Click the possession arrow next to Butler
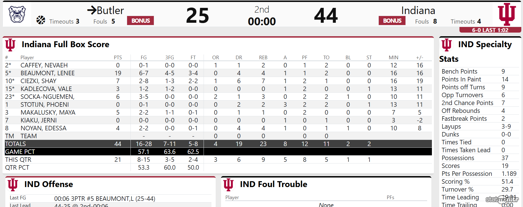523x207 pixels. click(x=92, y=10)
